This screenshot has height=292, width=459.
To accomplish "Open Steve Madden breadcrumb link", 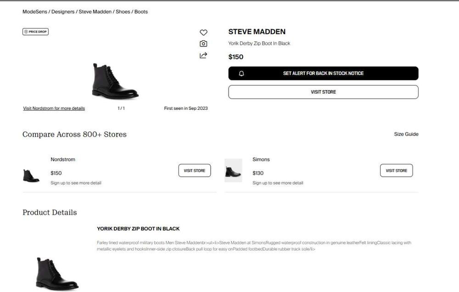I will [x=95, y=11].
